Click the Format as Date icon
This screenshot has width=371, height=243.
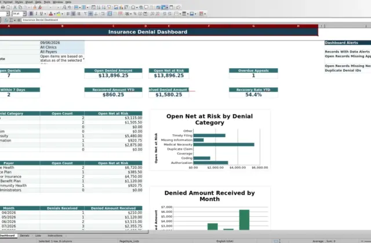(x=146, y=14)
